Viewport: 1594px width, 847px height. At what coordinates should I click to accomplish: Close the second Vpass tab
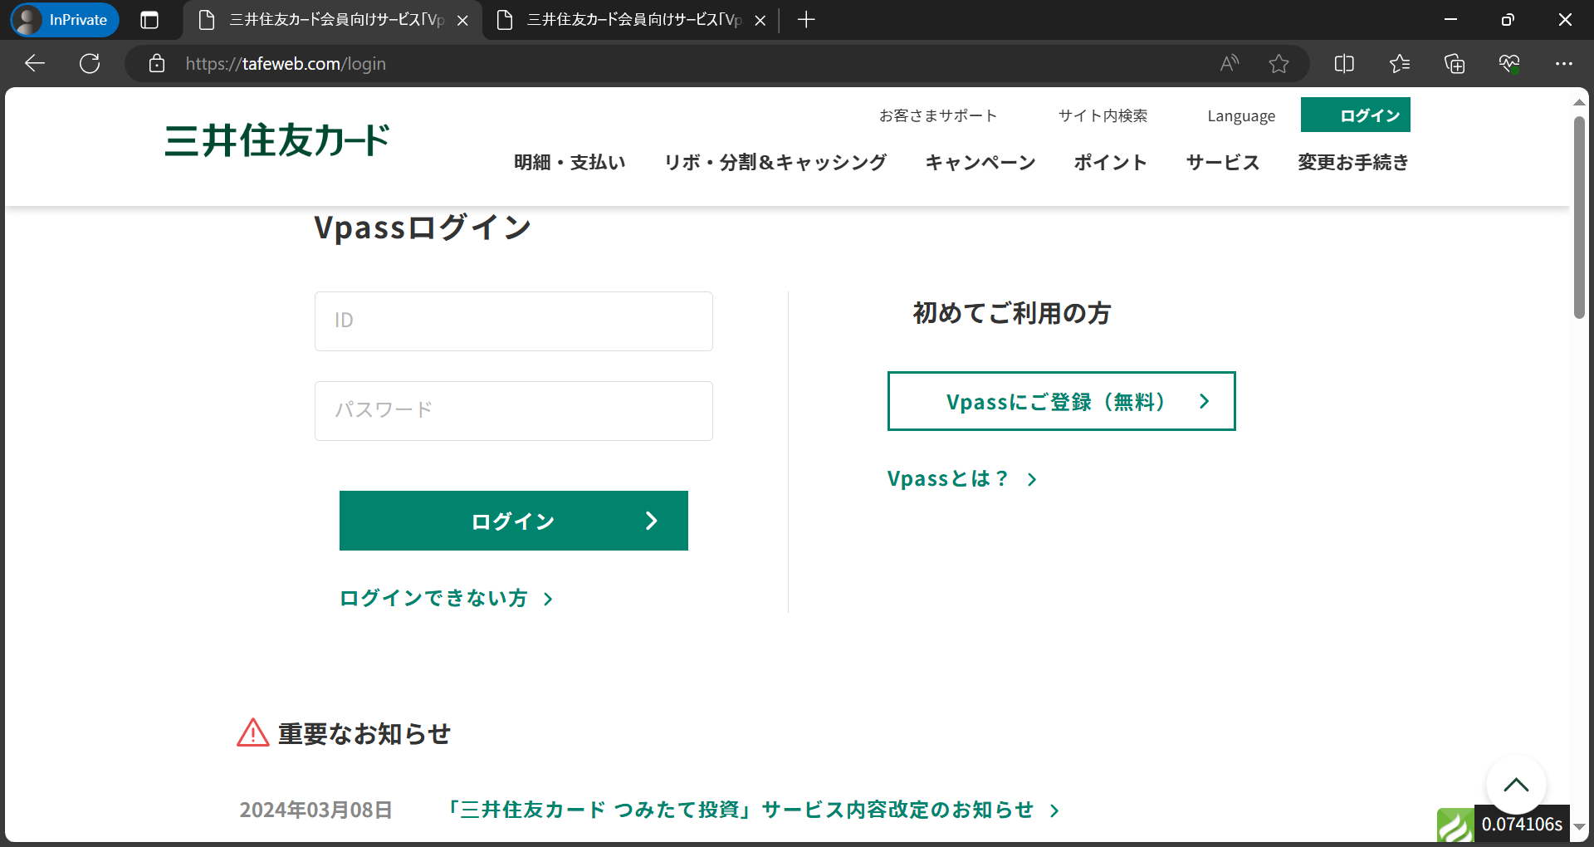760,21
